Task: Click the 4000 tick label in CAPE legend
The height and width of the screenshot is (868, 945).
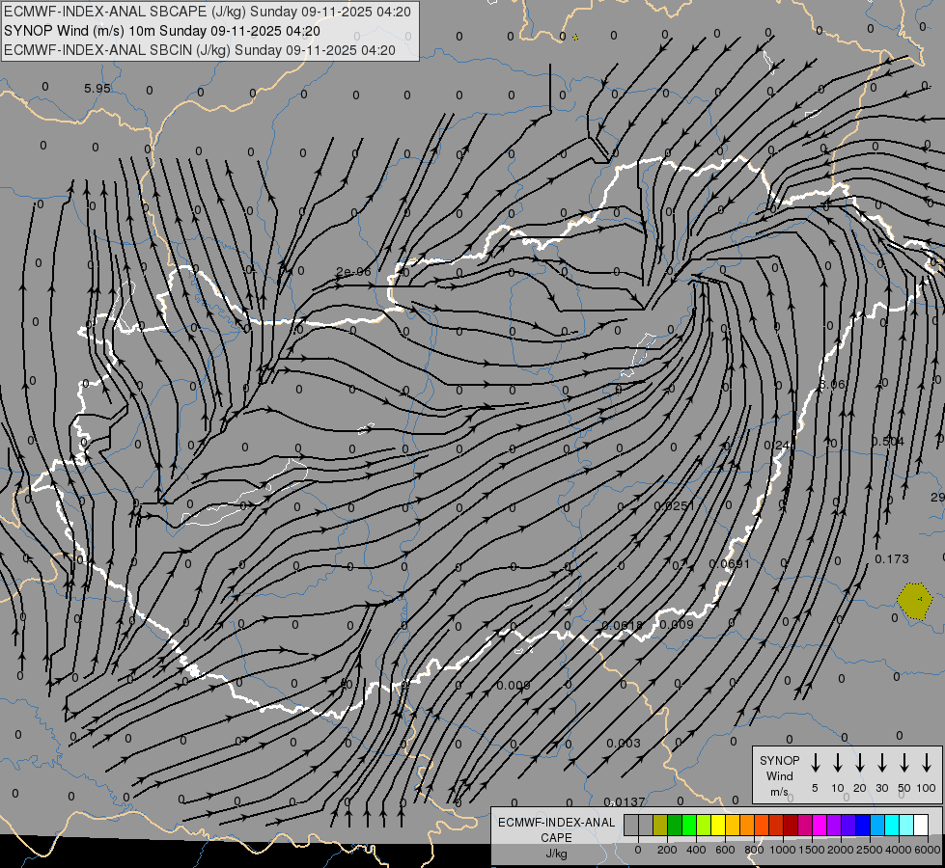Action: coord(899,850)
